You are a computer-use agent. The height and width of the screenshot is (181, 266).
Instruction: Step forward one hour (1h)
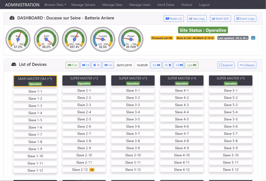pyautogui.click(x=168, y=65)
